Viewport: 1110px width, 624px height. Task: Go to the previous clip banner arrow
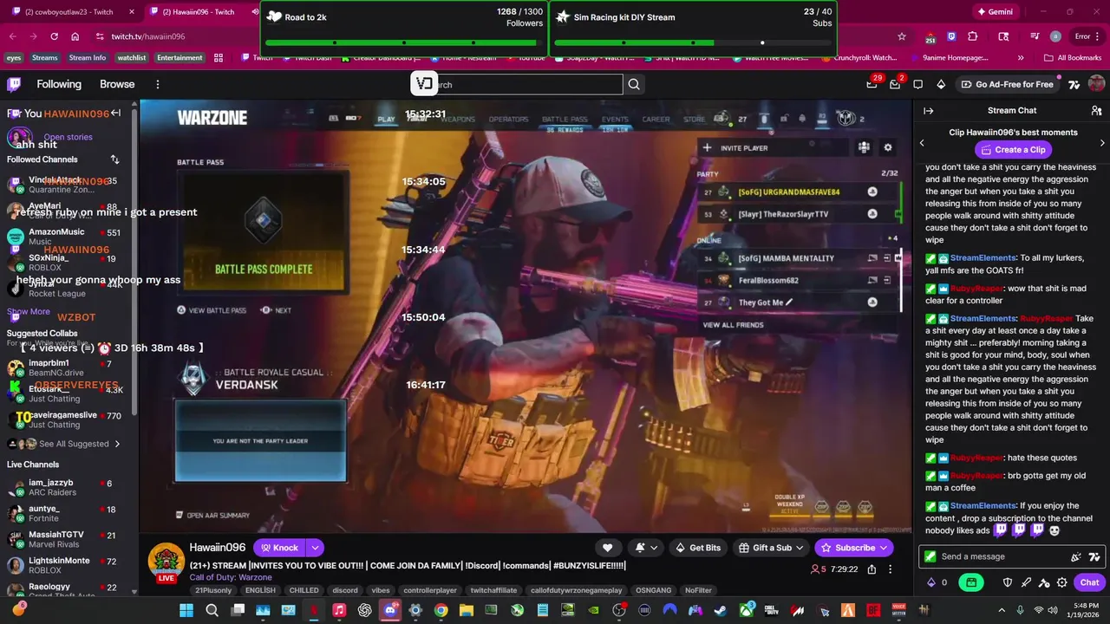point(922,143)
